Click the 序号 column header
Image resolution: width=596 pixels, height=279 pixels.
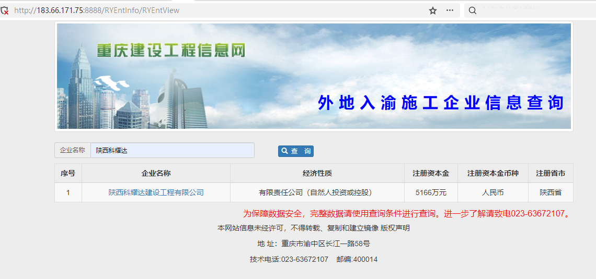[68, 173]
